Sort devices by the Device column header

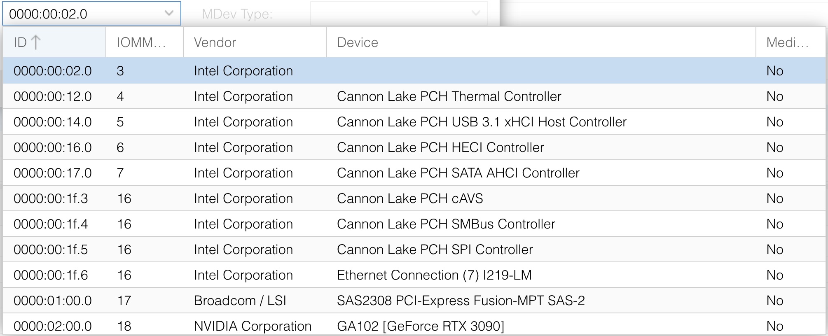(x=357, y=42)
